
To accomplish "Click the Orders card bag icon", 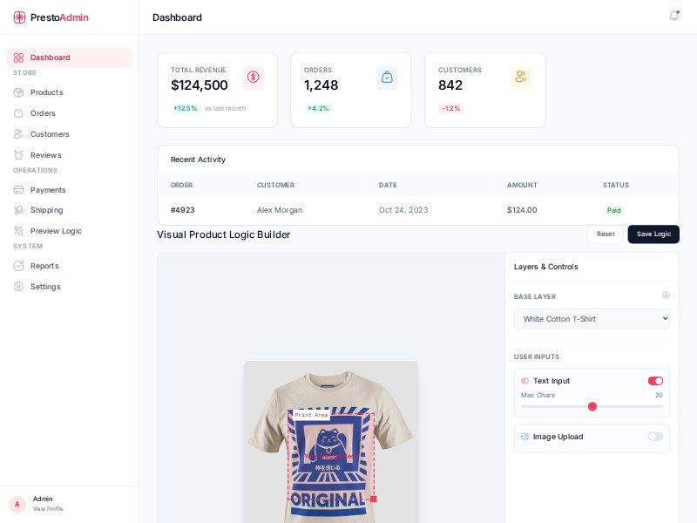I will click(387, 78).
